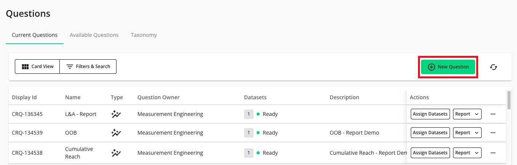Screen dimensions: 517x165
Task: Click the dataset count badge for CRQ-134538
Action: point(249,153)
